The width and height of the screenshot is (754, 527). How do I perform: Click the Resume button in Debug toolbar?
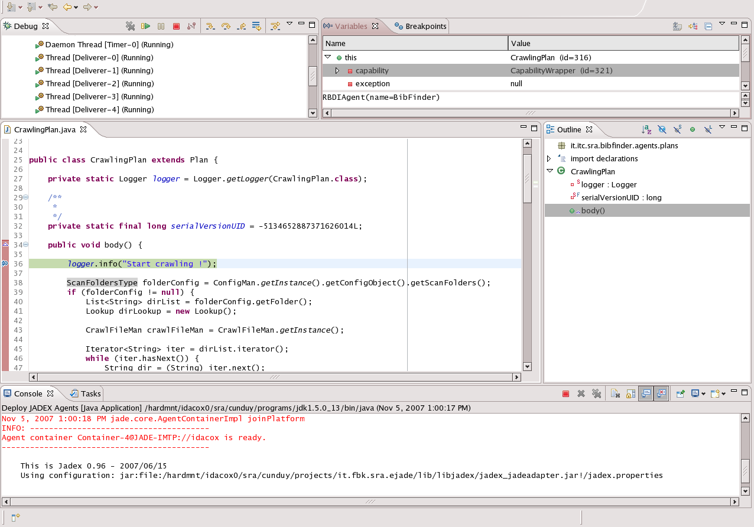[145, 26]
